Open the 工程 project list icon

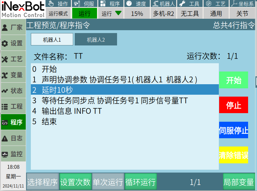[x=5, y=106]
